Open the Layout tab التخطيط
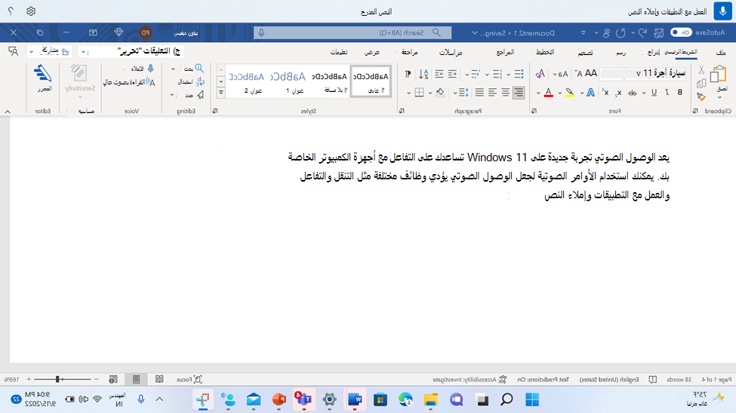Viewport: 736px width, 413px height. coord(545,52)
